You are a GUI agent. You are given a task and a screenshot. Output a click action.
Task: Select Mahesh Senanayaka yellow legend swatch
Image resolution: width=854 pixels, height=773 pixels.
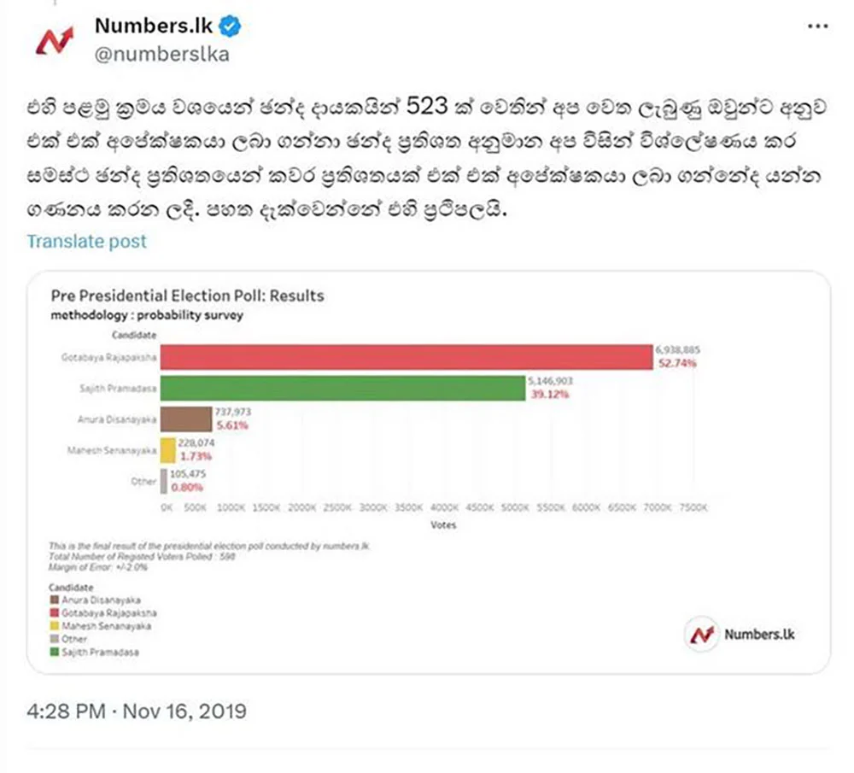(55, 626)
